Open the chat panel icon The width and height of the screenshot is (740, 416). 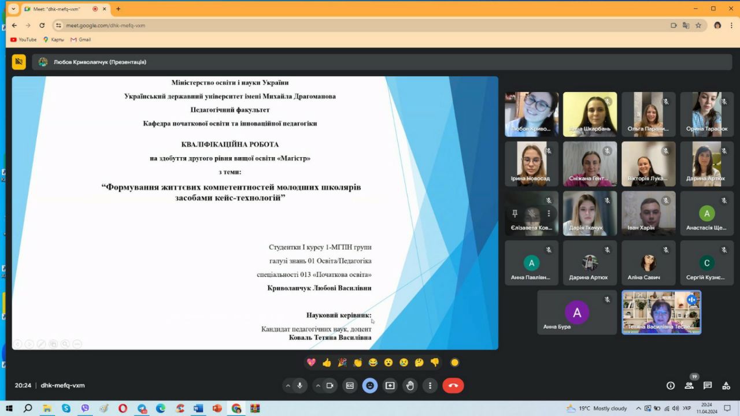708,385
